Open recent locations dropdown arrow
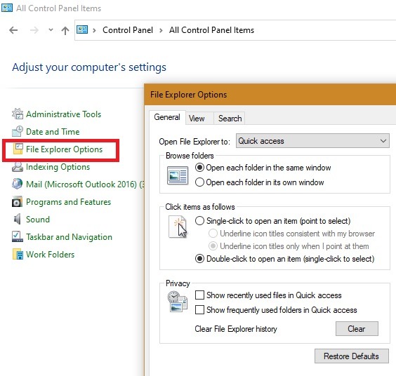The height and width of the screenshot is (376, 396). pos(51,29)
